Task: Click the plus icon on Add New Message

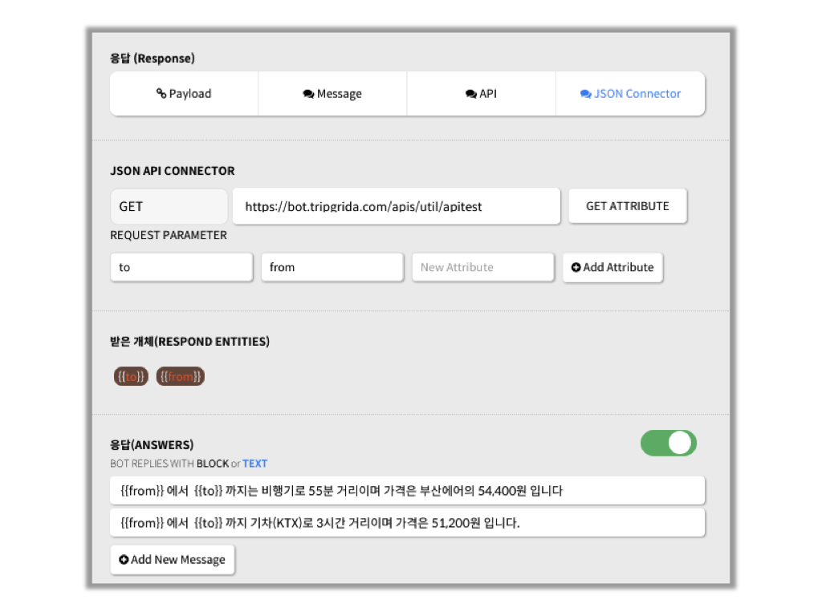Action: pyautogui.click(x=124, y=559)
